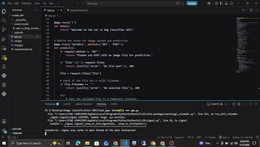Click Ln 144, Col 16 cursor position

coord(164,137)
